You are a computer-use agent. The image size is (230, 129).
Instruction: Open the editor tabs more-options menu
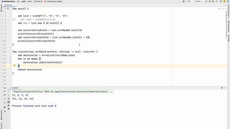(x=225, y=5)
